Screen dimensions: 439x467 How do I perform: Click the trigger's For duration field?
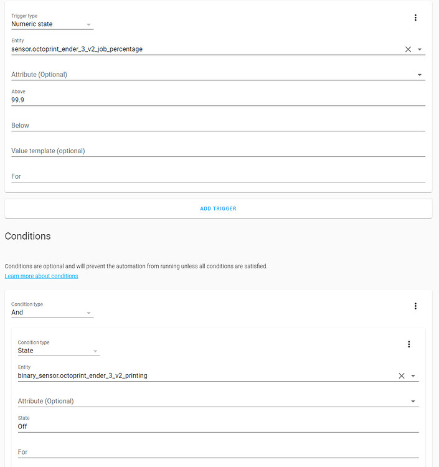point(218,176)
